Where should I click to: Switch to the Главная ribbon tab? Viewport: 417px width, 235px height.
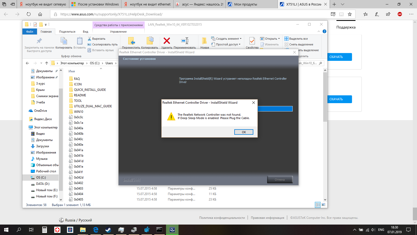pos(46,32)
